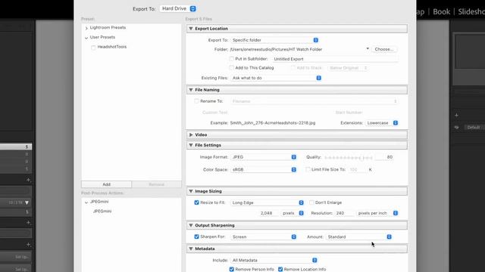Viewport: 485px width, 272px height.
Task: Expand the Lightroom Presets group
Action: (x=86, y=28)
